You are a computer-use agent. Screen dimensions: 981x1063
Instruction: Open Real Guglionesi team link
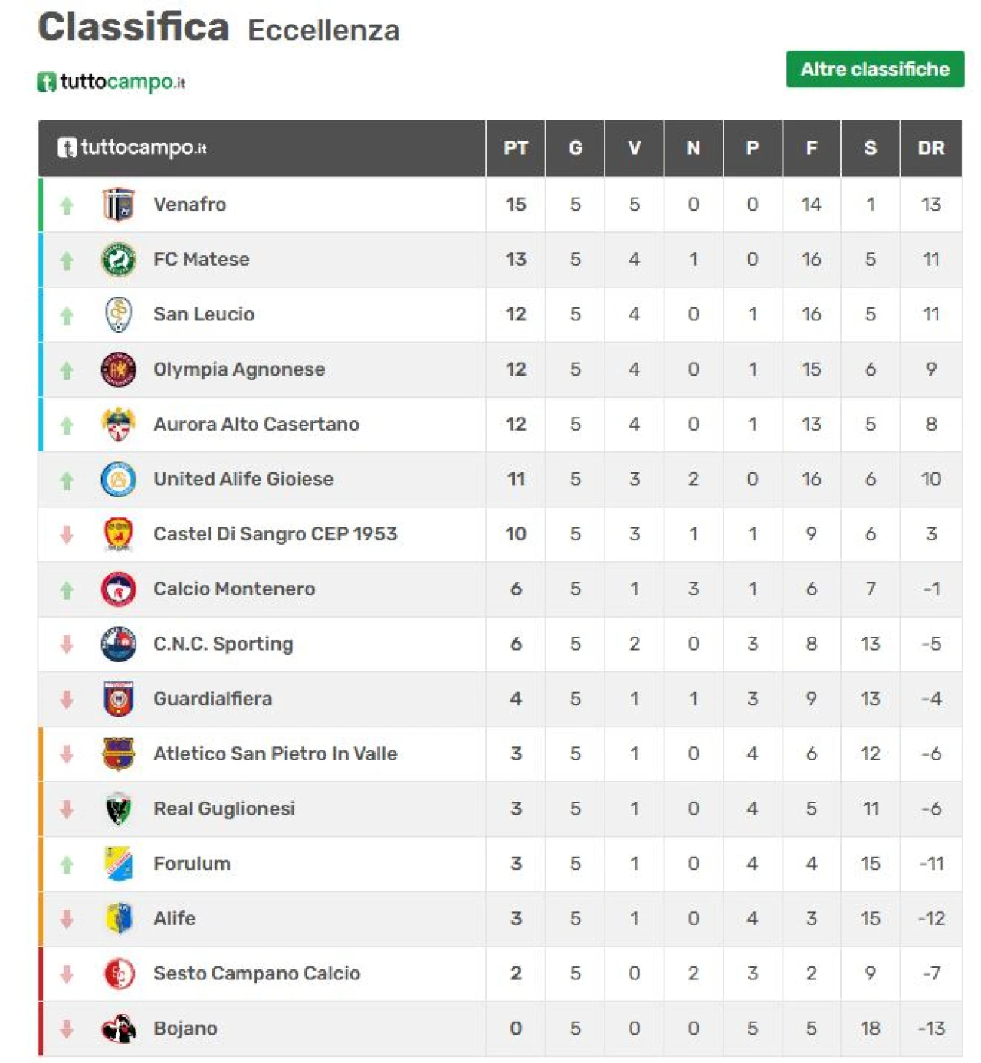224,809
